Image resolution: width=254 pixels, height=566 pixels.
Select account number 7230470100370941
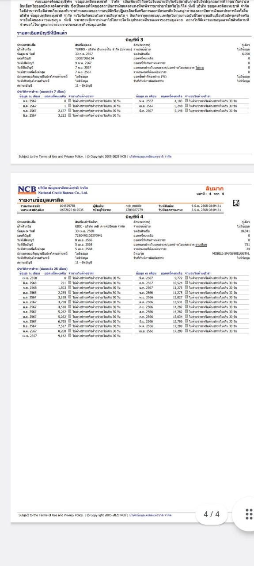89,236
